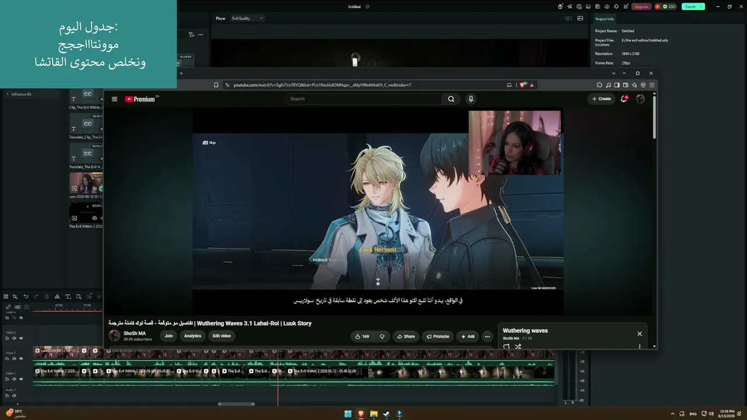Open more actions menu beside Ask

point(487,336)
